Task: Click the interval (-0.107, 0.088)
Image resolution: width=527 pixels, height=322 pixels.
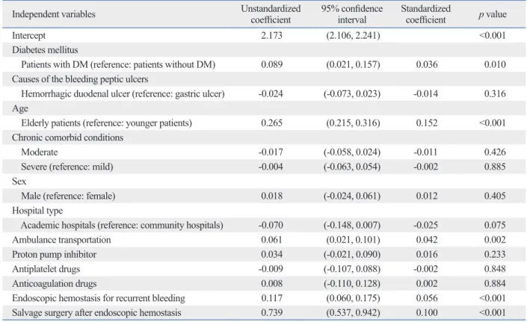Action: [x=352, y=269]
